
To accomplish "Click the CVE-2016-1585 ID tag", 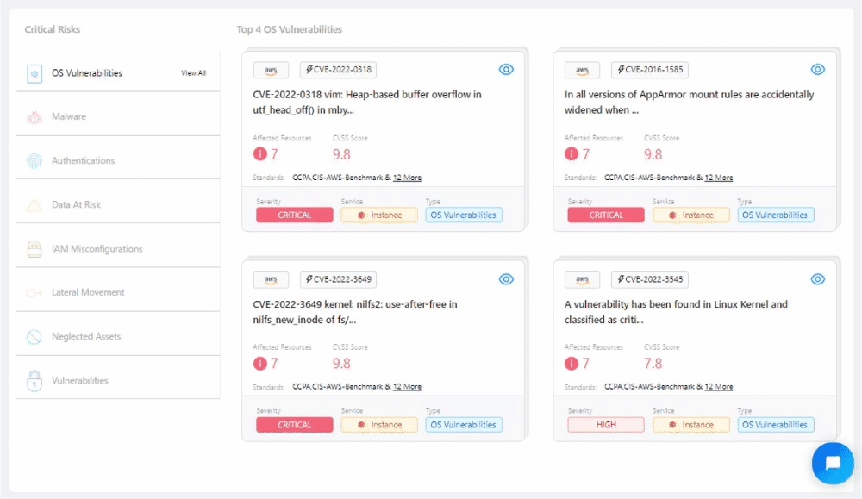I will [x=650, y=70].
